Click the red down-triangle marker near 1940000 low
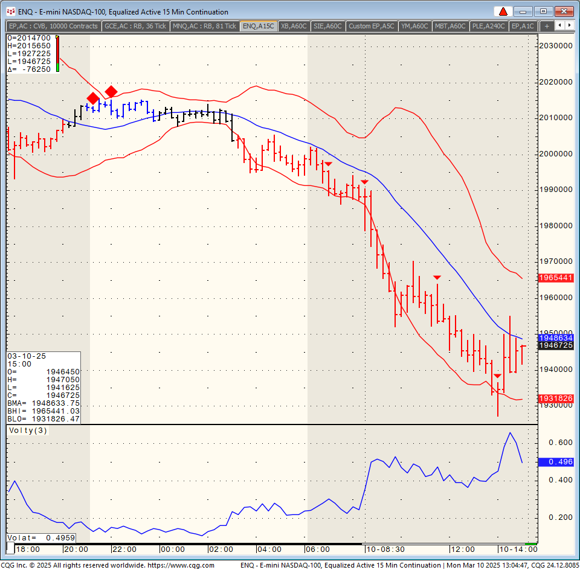This screenshot has height=570, width=580. click(497, 376)
